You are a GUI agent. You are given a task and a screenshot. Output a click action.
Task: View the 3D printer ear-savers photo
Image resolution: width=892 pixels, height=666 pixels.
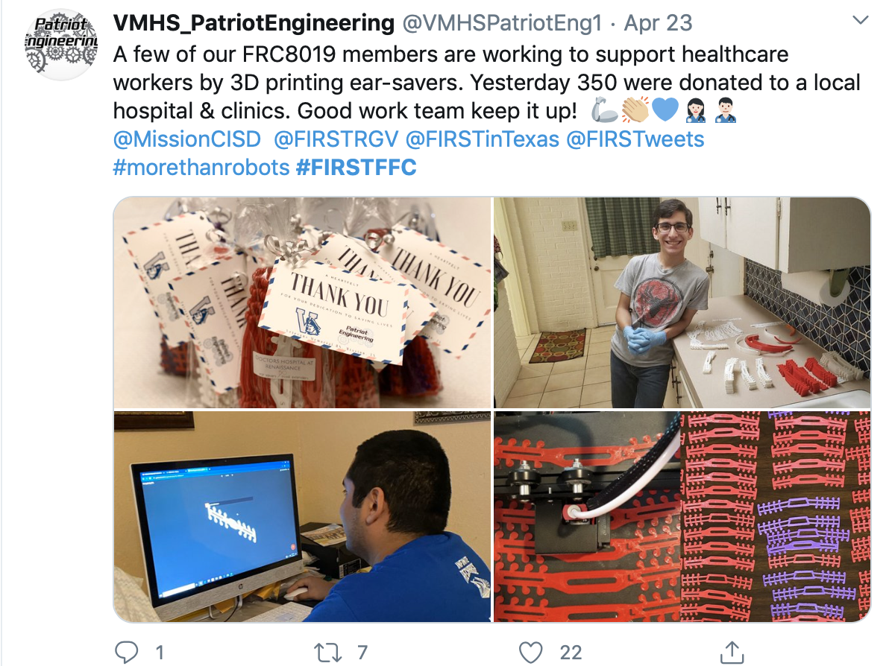pyautogui.click(x=682, y=516)
